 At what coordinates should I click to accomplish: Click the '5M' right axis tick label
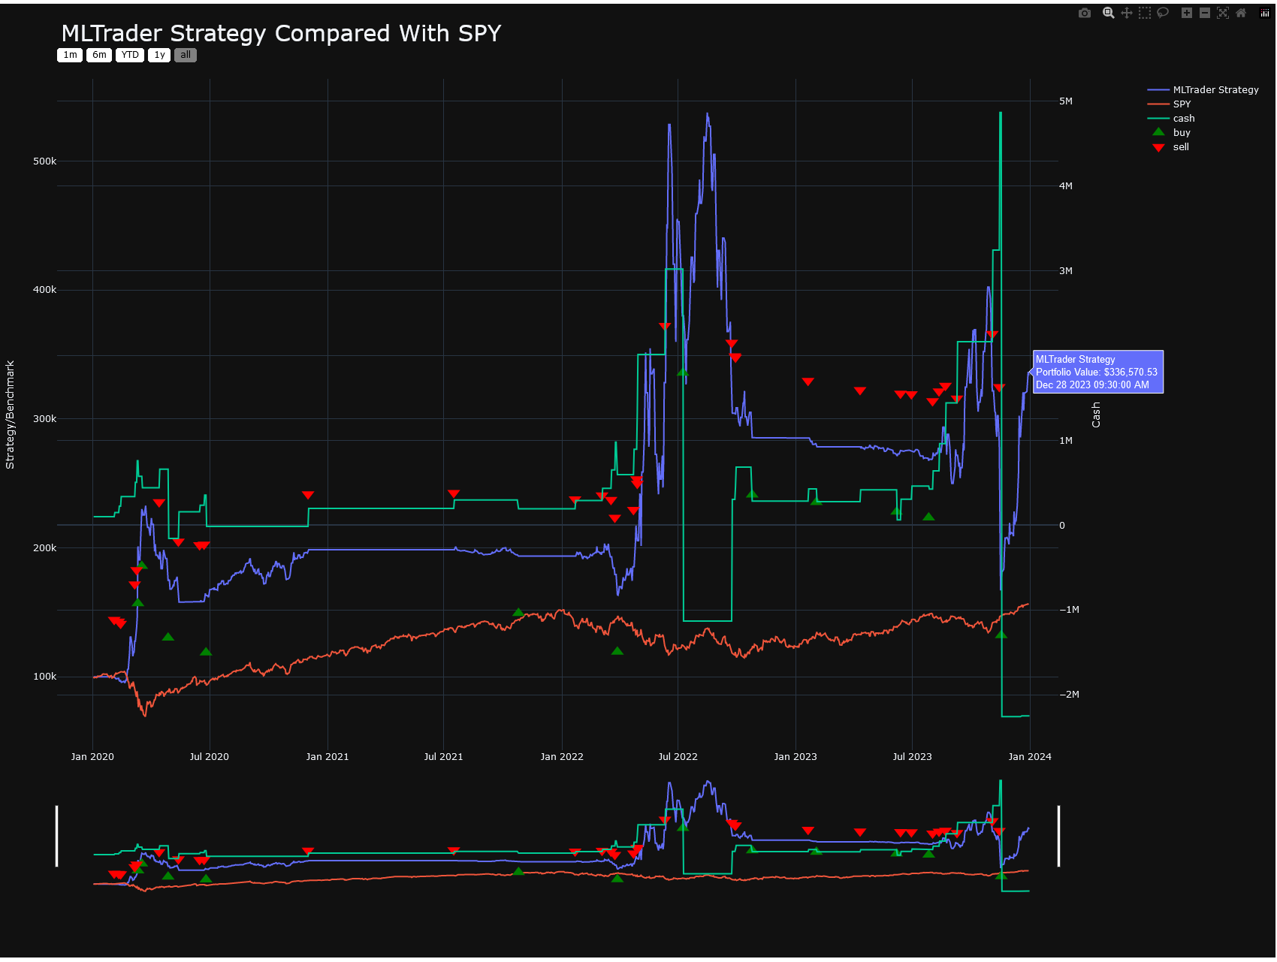point(1066,101)
